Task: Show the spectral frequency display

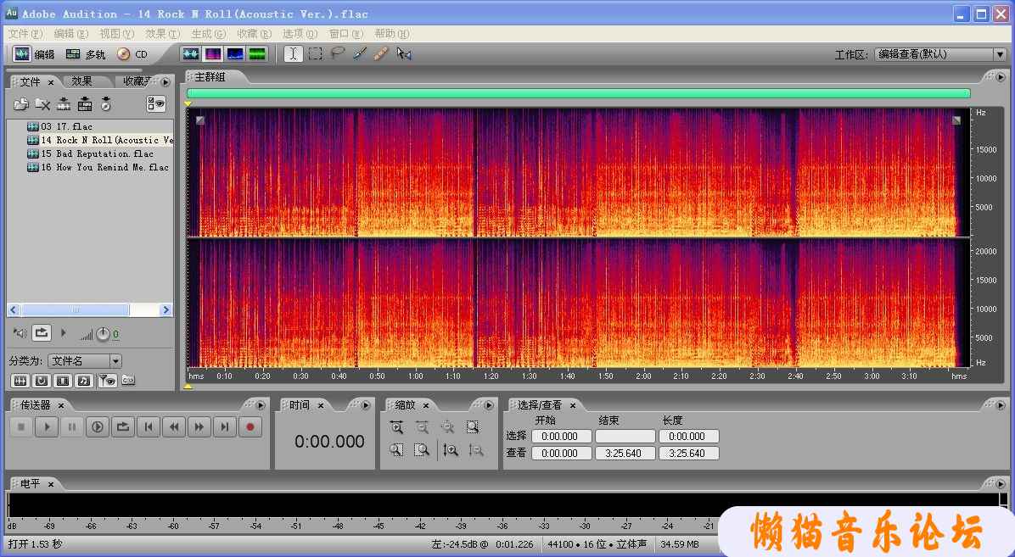Action: (213, 54)
